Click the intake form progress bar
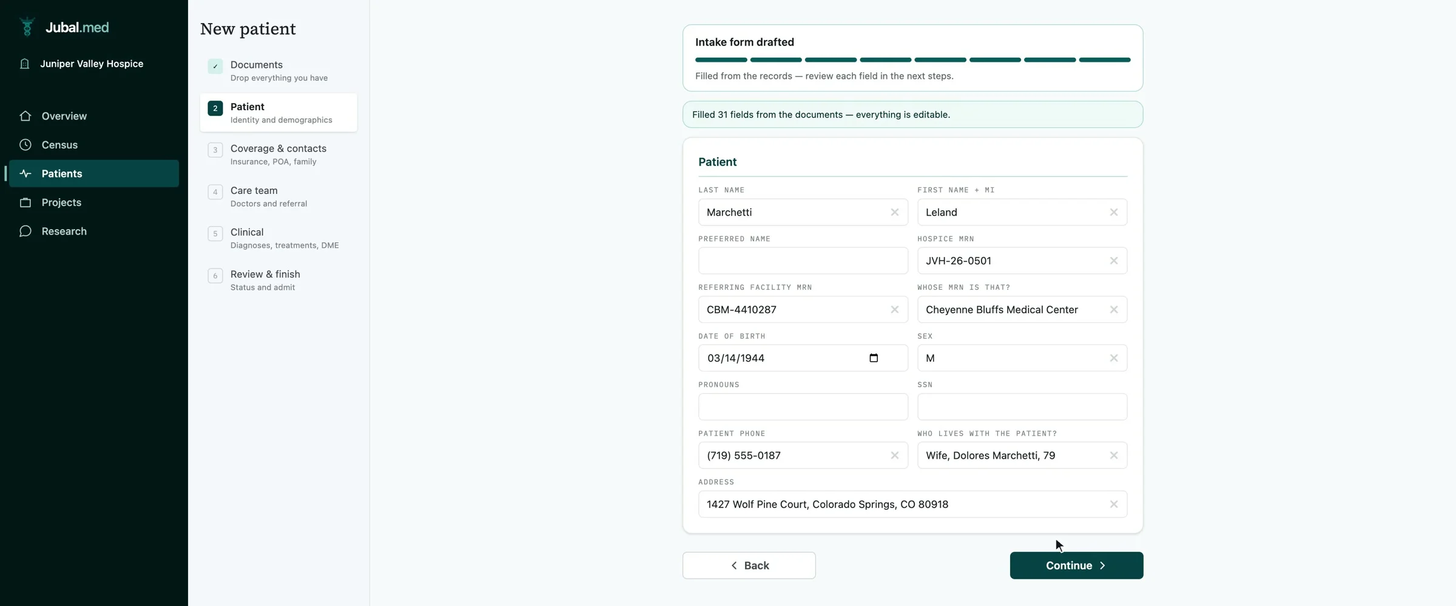This screenshot has height=606, width=1456. (x=912, y=60)
